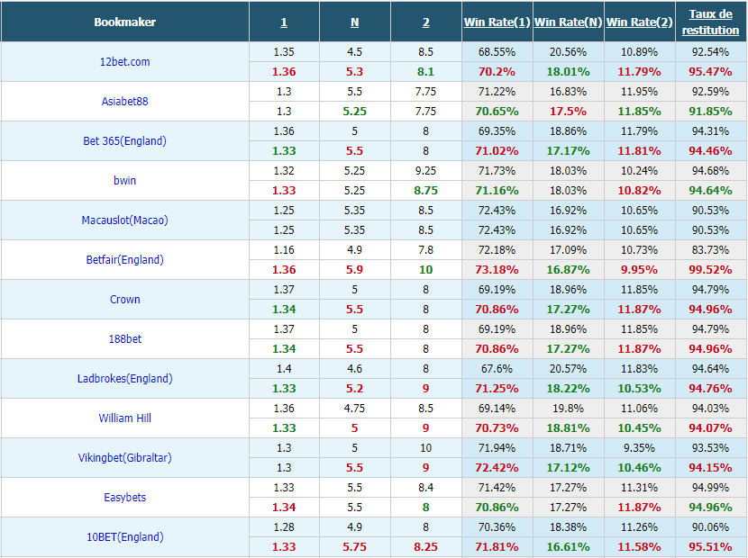Sort by Win Rate(N) header
This screenshot has width=748, height=558.
(568, 22)
